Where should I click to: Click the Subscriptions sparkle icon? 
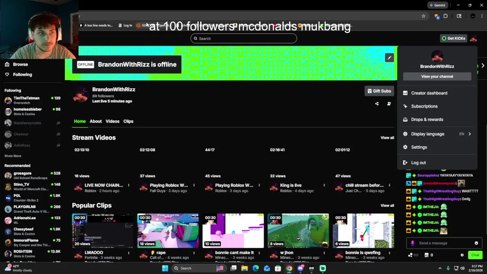405,106
